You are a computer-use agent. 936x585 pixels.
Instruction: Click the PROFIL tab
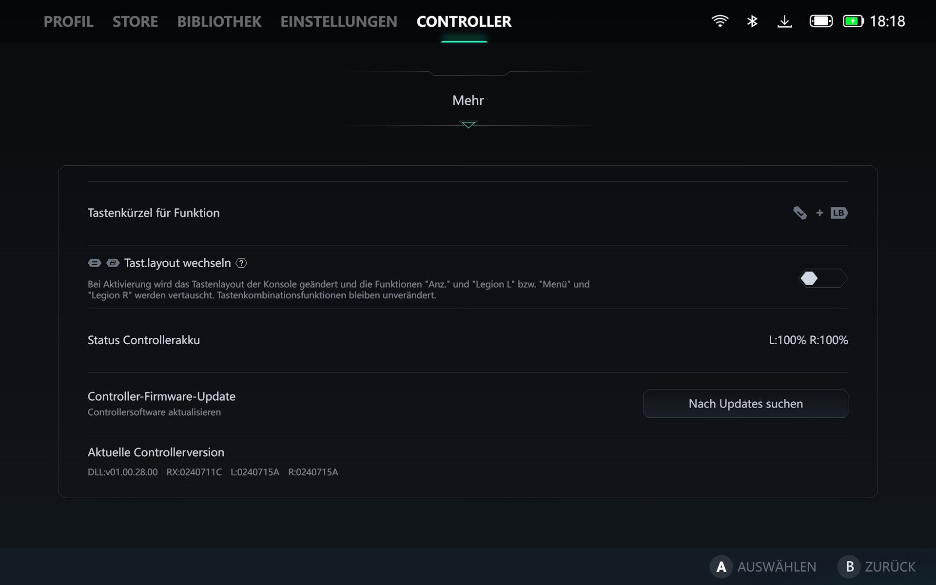click(x=69, y=21)
